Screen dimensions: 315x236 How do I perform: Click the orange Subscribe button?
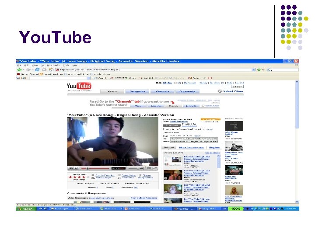(x=210, y=119)
